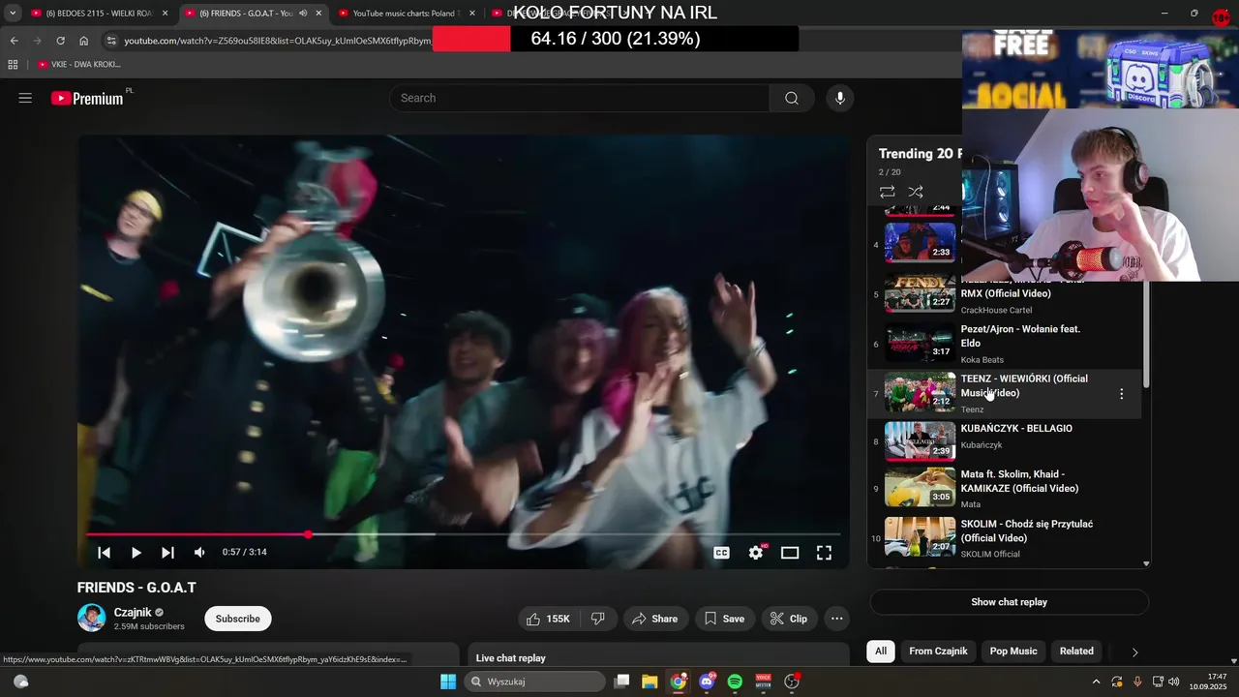
Task: Click the Wyszukaj taskbar search box
Action: coord(534,682)
